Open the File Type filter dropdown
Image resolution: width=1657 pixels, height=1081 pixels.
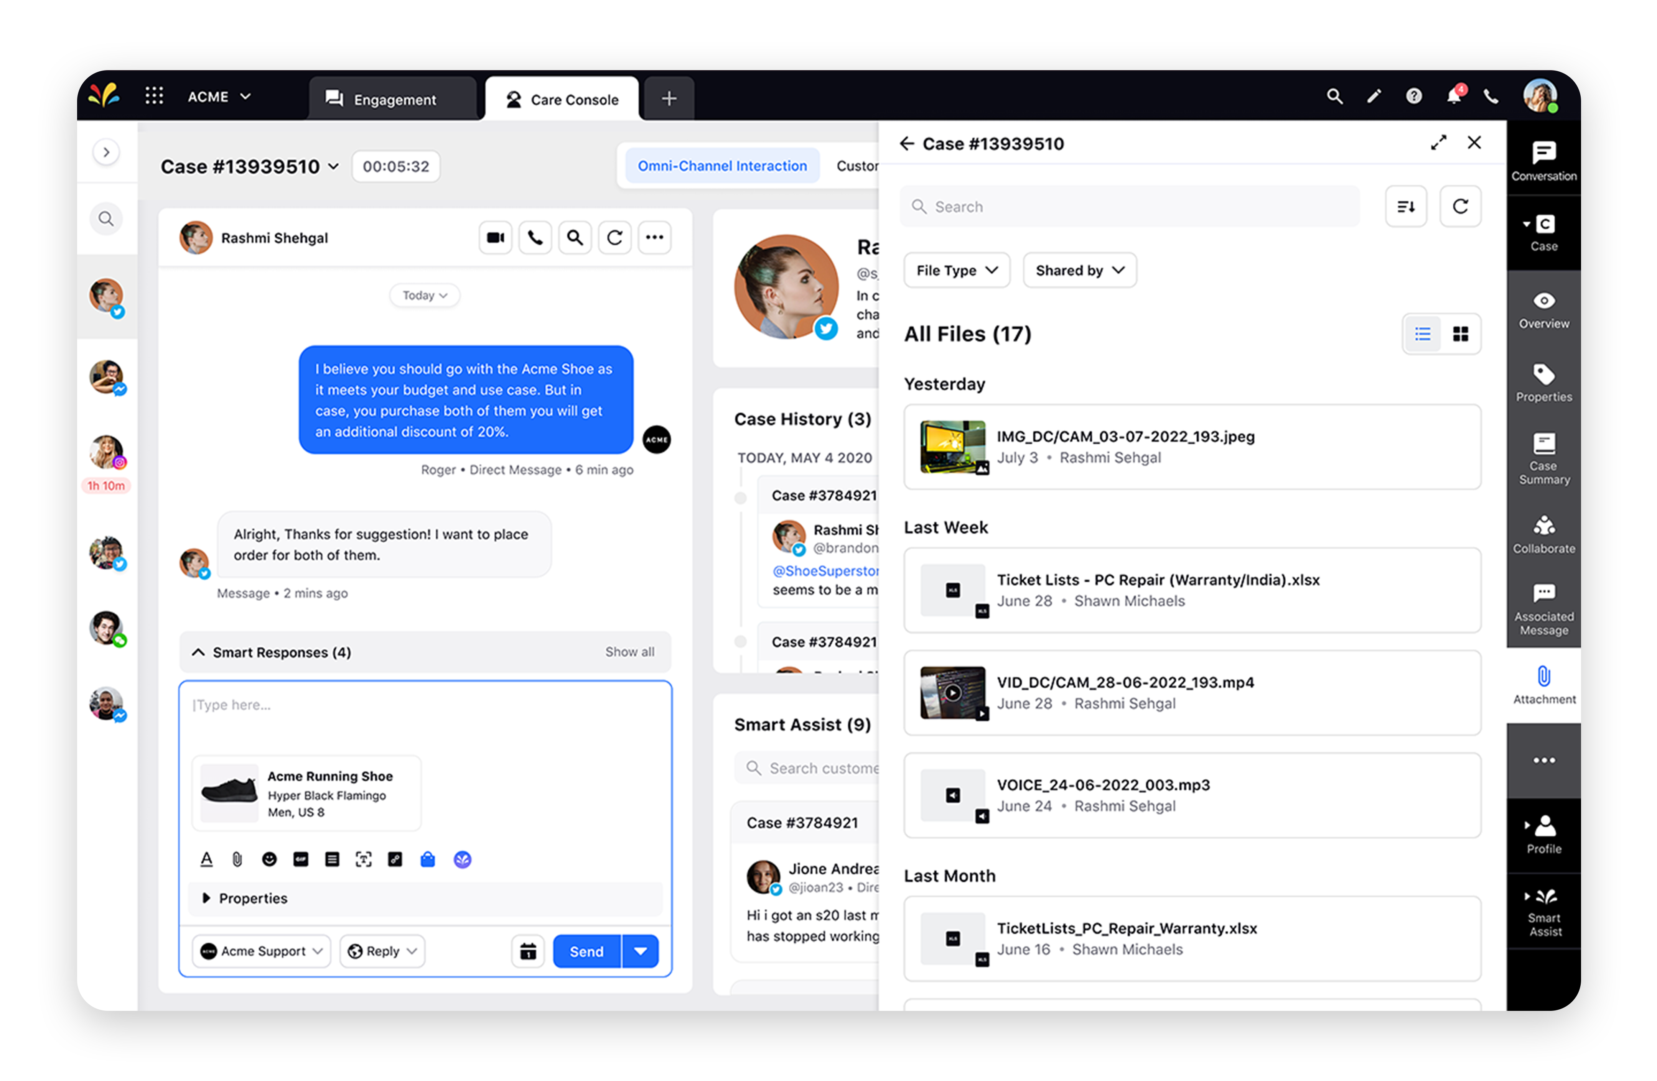click(956, 270)
